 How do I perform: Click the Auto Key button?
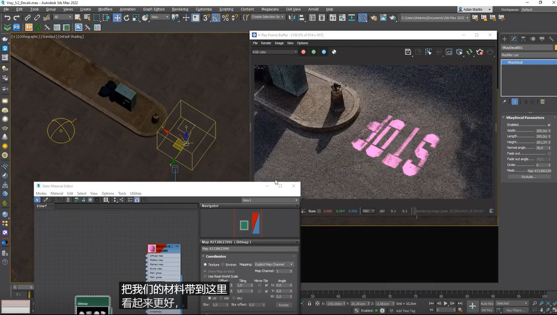pyautogui.click(x=486, y=304)
